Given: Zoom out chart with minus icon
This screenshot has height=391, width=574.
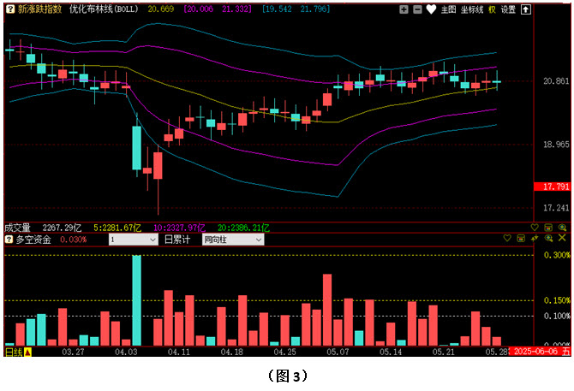Looking at the screenshot, I should 417,9.
